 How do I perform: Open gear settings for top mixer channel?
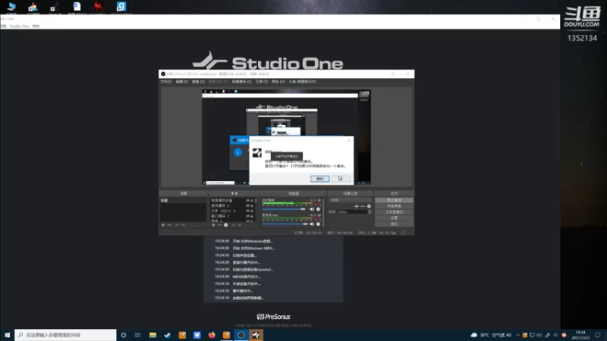click(x=318, y=209)
